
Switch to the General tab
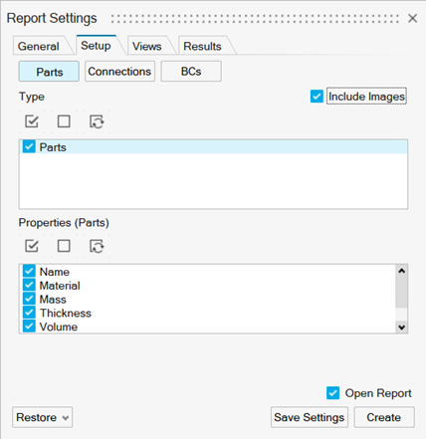coord(39,46)
